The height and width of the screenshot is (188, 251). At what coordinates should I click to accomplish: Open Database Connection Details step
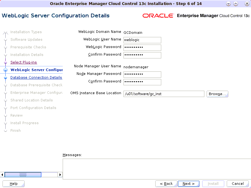[36, 77]
